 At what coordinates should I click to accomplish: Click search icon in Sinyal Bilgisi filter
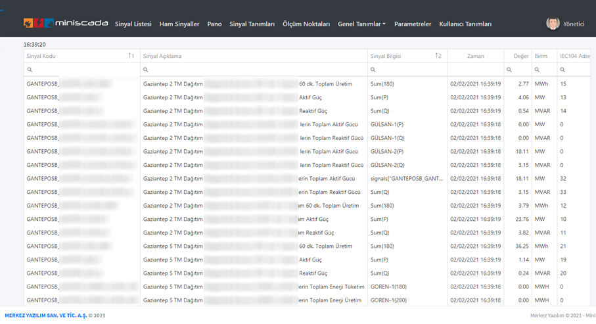(x=373, y=70)
